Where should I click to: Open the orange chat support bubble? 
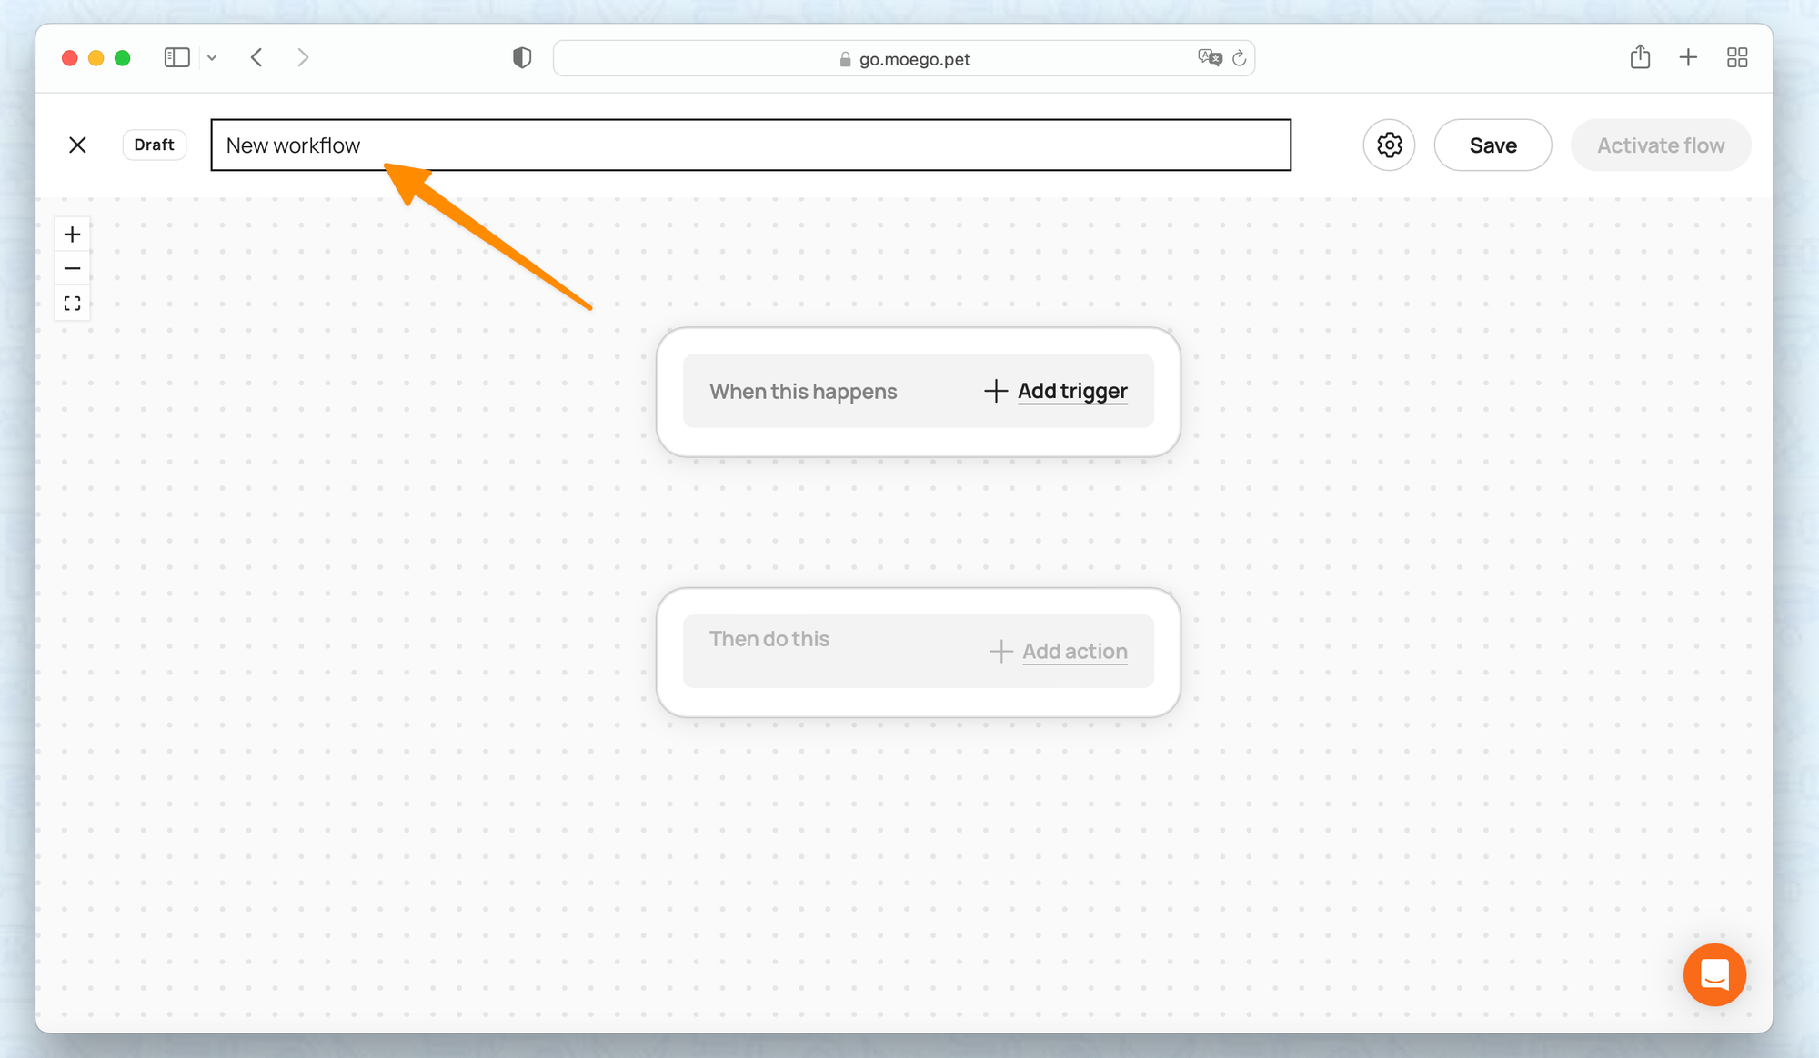[x=1713, y=975]
